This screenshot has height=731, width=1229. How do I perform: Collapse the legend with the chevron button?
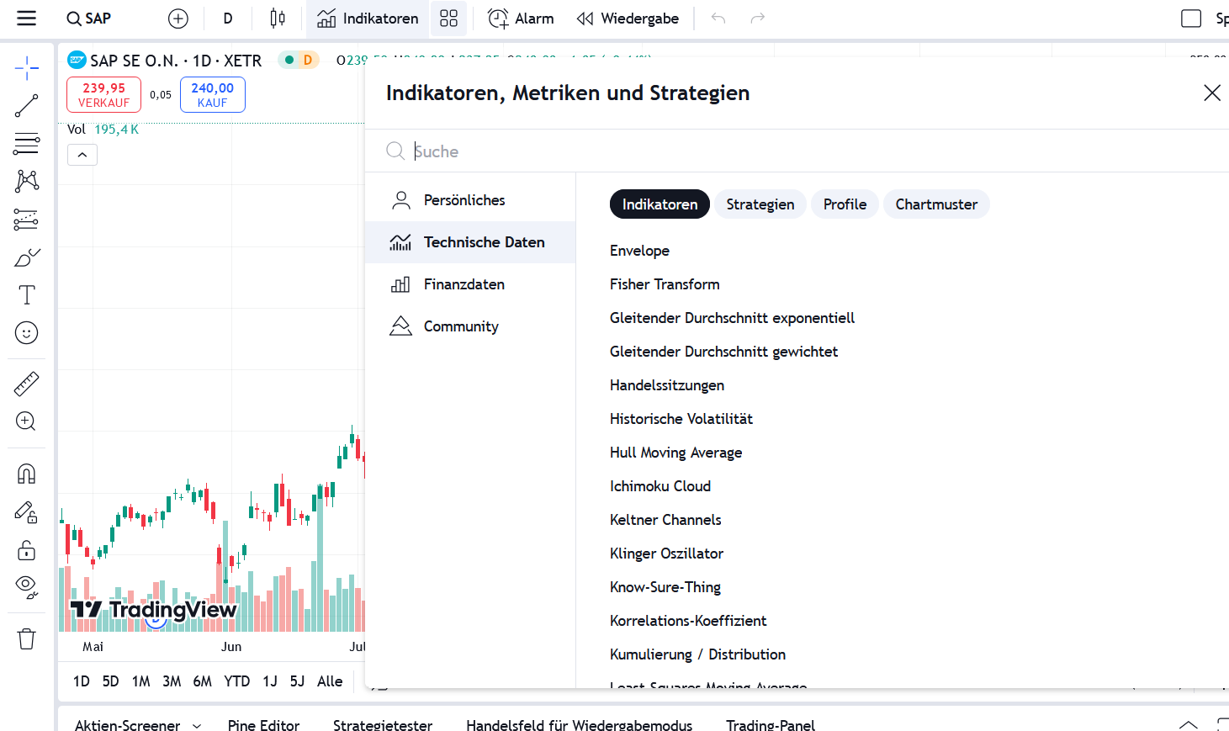coord(82,154)
